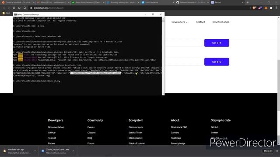Screen dimensions: 280x157
Task: Maximize the Command Prompt window
Action: (153, 14)
